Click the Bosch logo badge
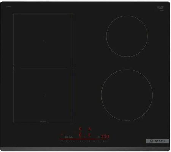Screen dimensions: 171x152 (158, 141)
